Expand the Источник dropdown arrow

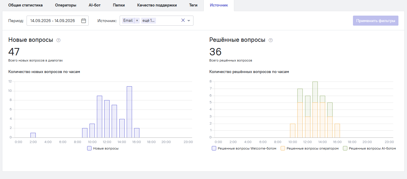coord(189,21)
